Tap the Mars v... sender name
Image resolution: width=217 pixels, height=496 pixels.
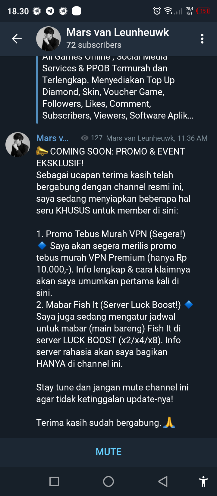[x=52, y=138]
